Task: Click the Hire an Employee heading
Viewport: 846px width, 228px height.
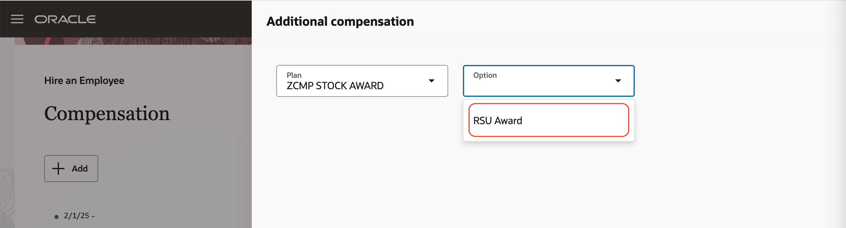Action: click(x=84, y=81)
